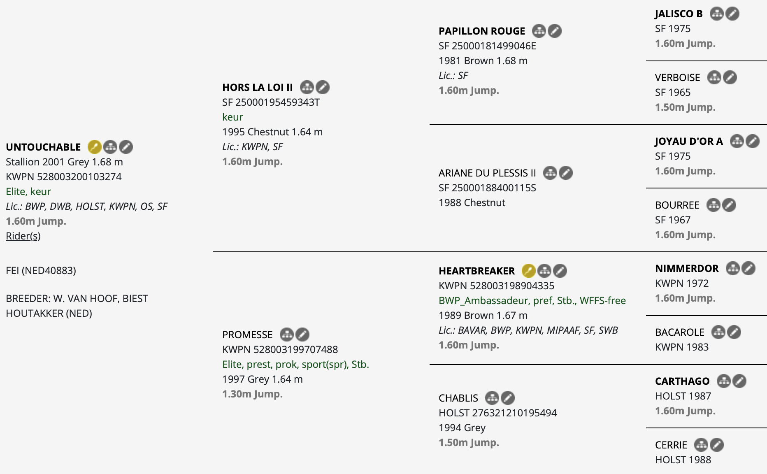Select the HORS LA LOI II name

click(258, 87)
